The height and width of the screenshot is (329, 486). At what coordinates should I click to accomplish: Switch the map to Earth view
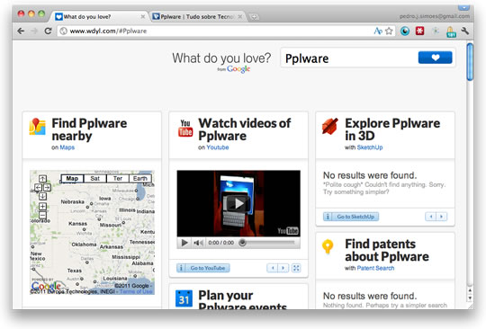(140, 179)
